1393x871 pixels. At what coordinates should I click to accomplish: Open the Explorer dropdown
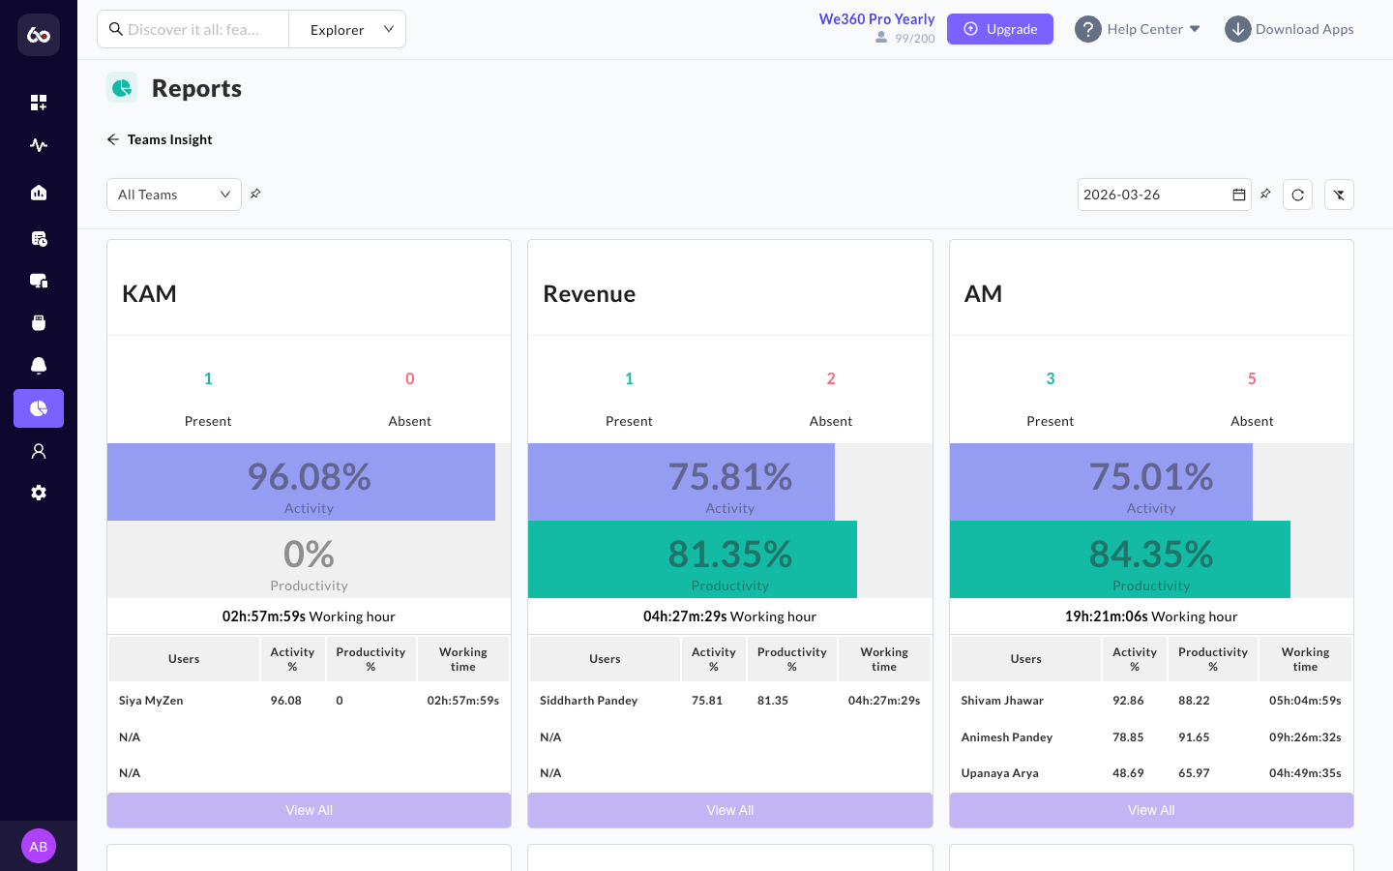pos(347,29)
